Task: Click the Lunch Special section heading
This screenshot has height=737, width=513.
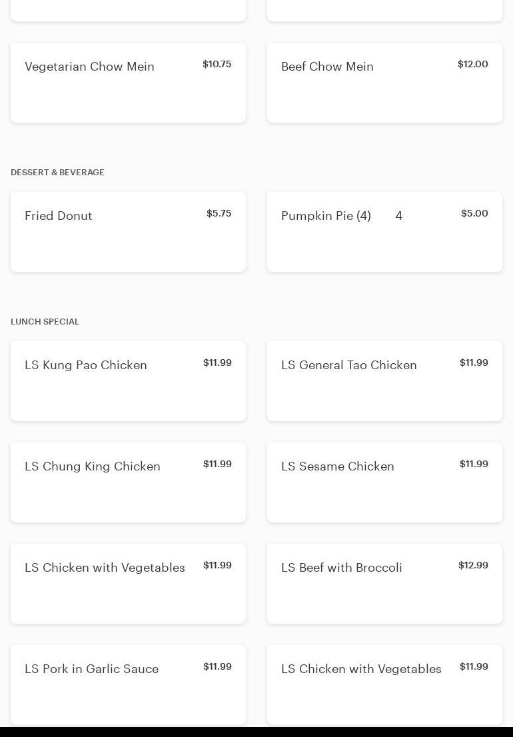Action: click(x=45, y=322)
